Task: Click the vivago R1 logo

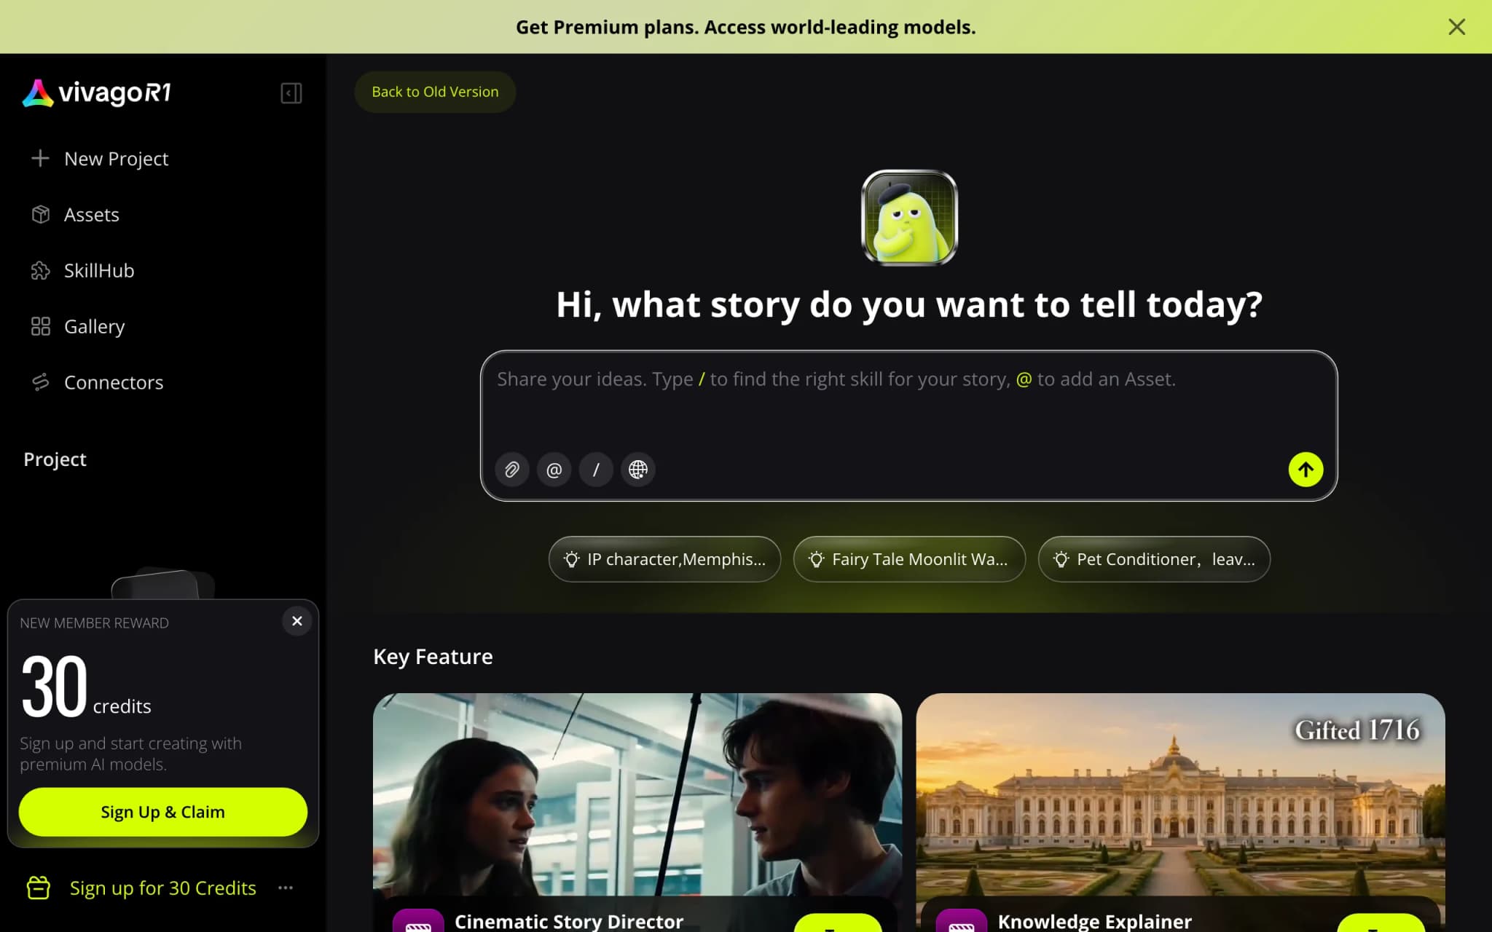Action: pyautogui.click(x=97, y=93)
